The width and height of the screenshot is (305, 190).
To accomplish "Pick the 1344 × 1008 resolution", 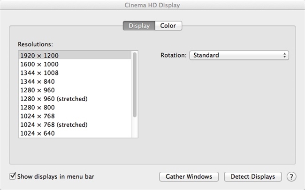I will 39,73.
